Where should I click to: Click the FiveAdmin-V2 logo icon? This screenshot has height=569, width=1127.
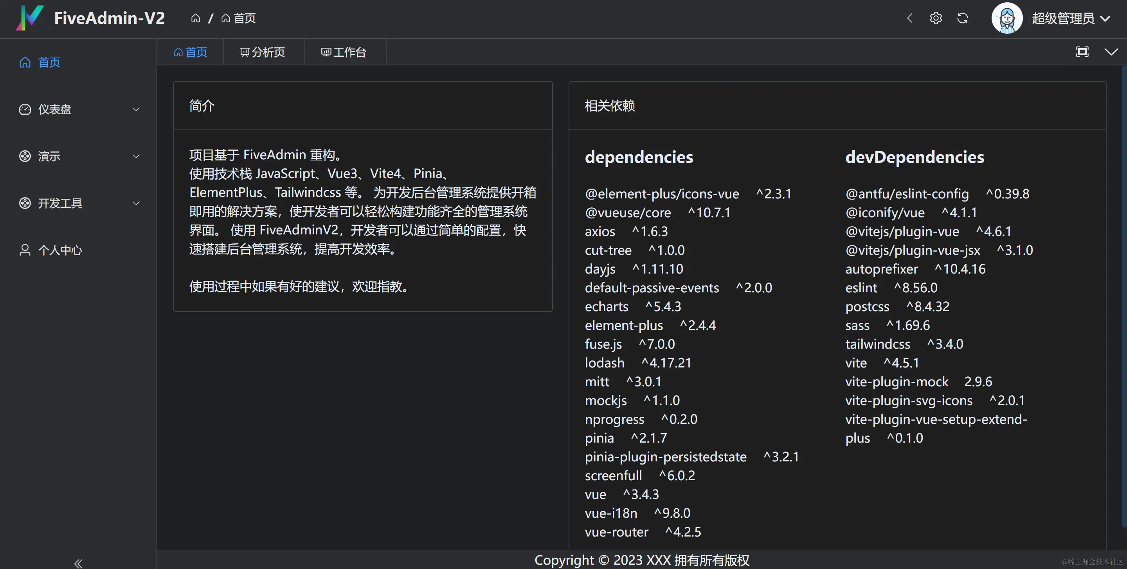[x=30, y=18]
